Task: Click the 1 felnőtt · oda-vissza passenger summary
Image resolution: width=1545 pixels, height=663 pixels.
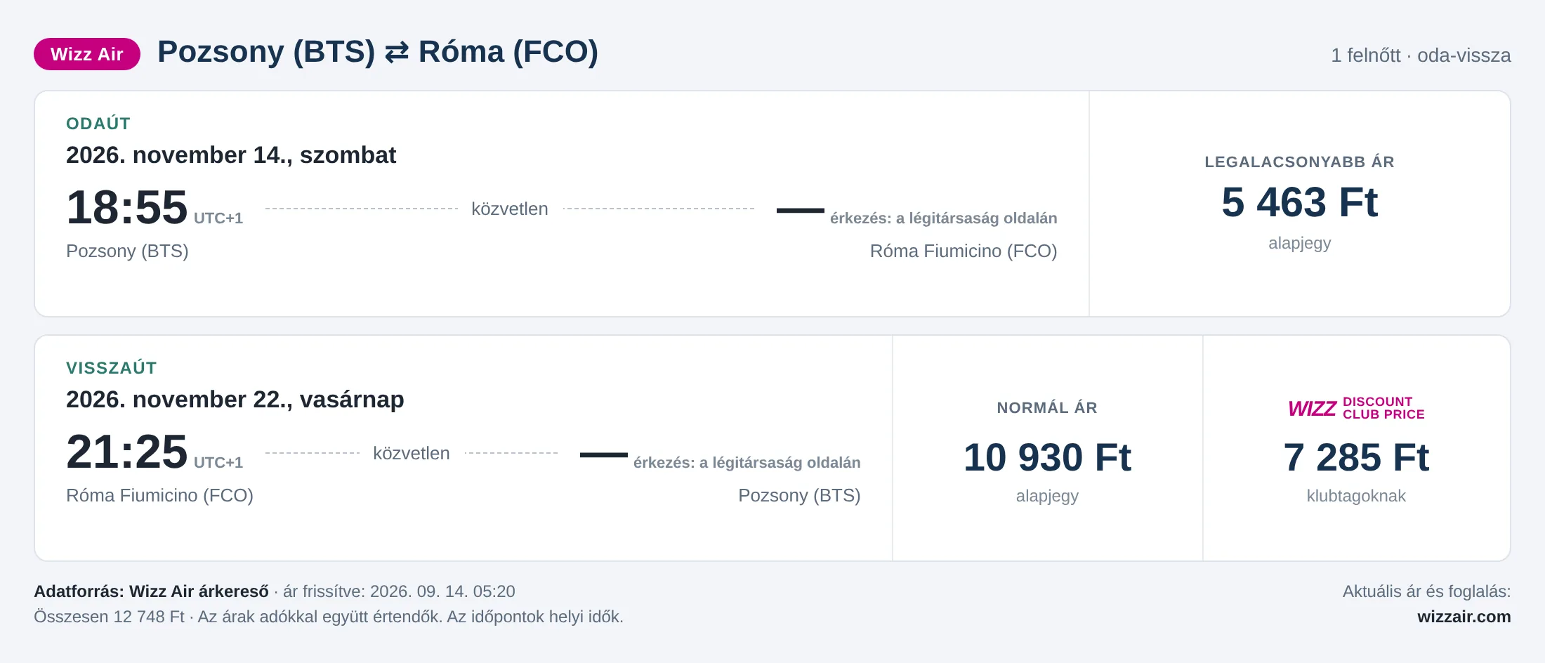Action: click(1421, 55)
